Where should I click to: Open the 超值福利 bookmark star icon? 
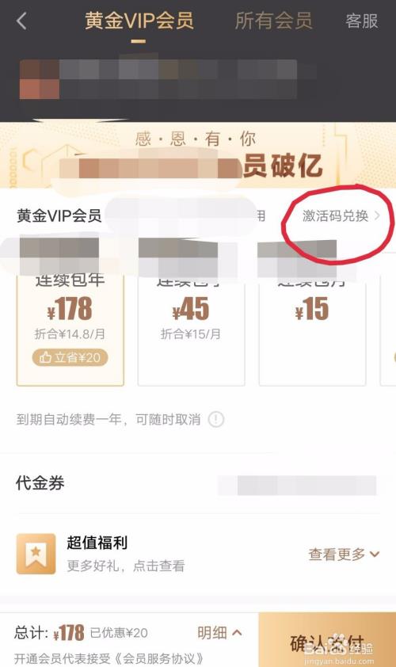(x=36, y=554)
